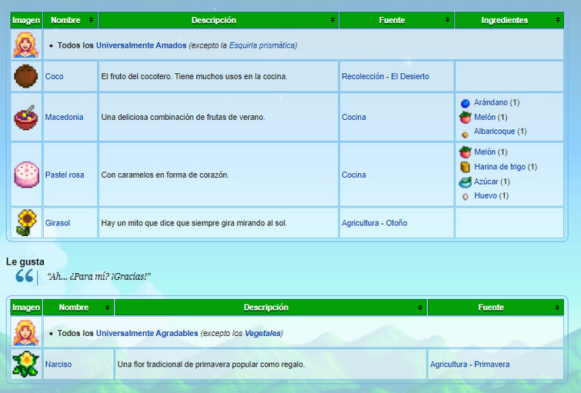Click the Coco description text
The height and width of the screenshot is (393, 581).
[x=194, y=76]
